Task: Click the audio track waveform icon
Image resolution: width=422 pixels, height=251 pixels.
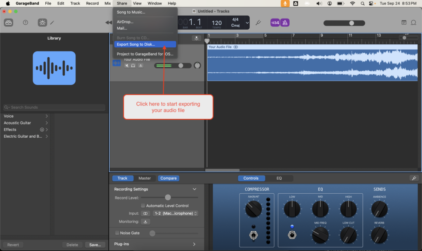Action: pos(117,63)
